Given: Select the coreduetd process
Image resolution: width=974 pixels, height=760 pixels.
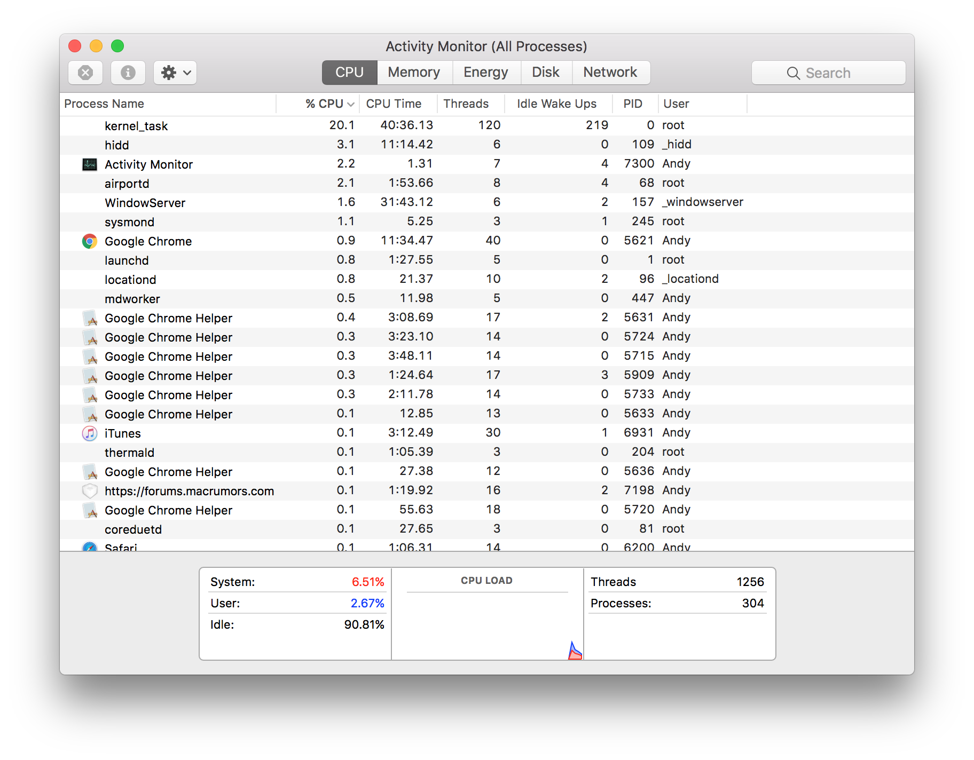Looking at the screenshot, I should (x=487, y=529).
